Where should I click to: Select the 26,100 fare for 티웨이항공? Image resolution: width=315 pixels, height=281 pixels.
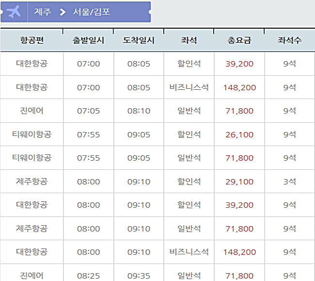click(x=239, y=134)
